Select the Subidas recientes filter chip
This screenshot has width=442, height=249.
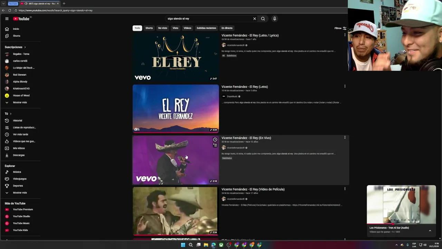tap(206, 28)
